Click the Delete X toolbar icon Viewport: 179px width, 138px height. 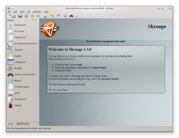pyautogui.click(x=65, y=16)
